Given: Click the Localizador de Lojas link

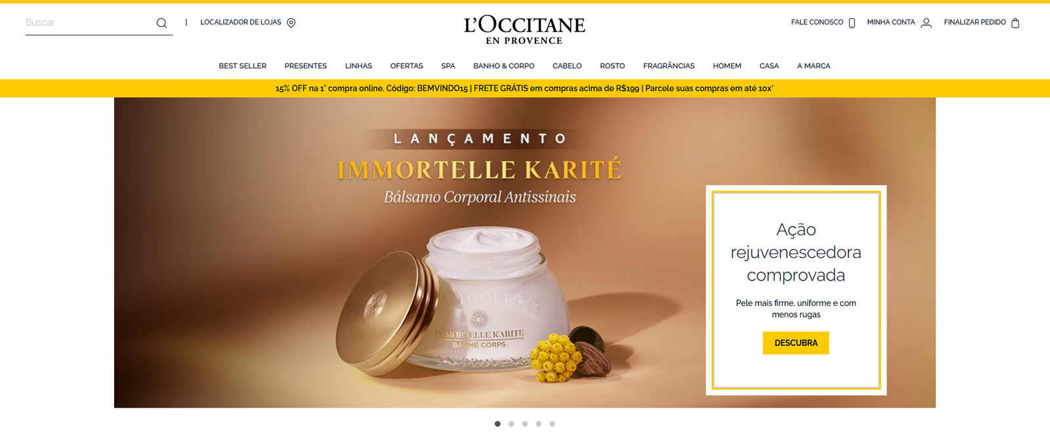Looking at the screenshot, I should [241, 22].
